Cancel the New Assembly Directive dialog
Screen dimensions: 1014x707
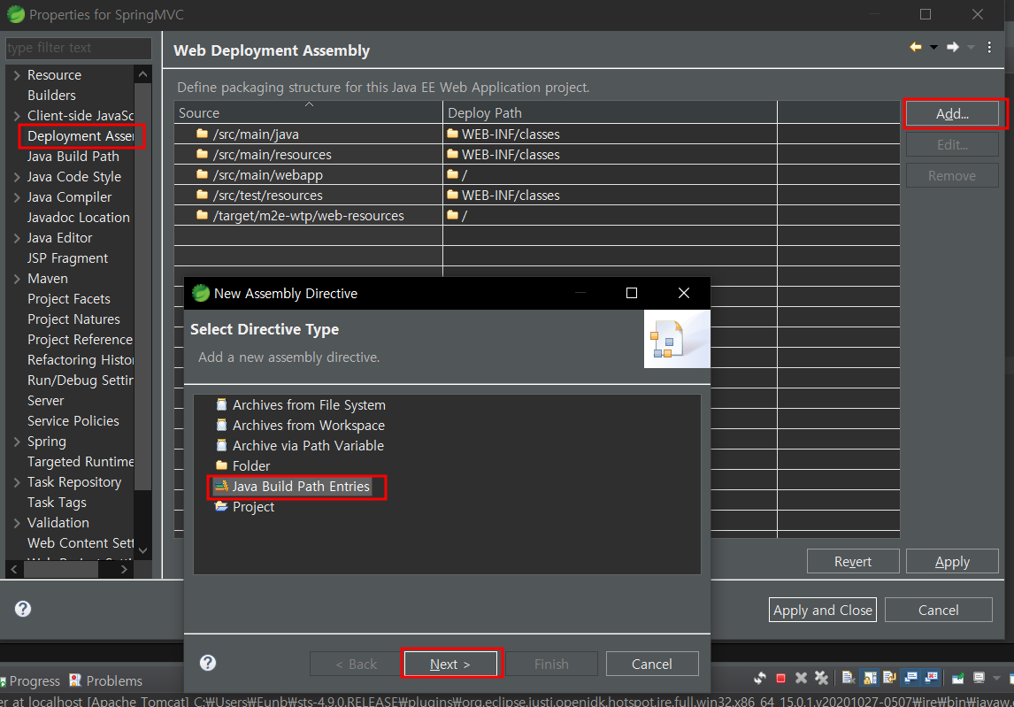pos(652,665)
